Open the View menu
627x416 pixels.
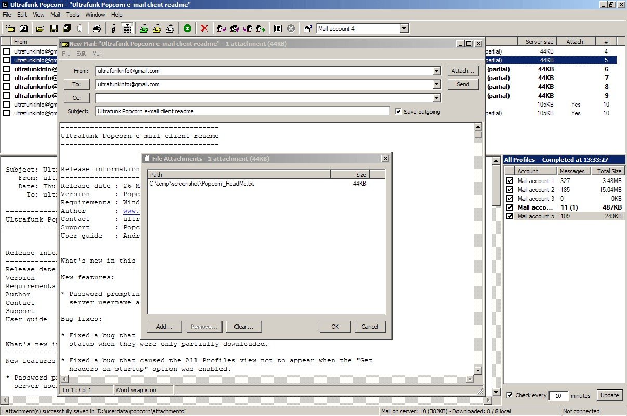(39, 15)
